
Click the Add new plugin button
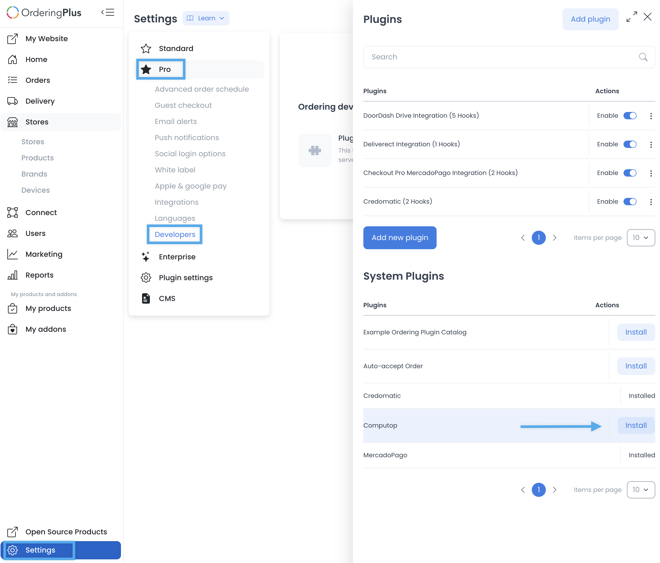tap(400, 238)
